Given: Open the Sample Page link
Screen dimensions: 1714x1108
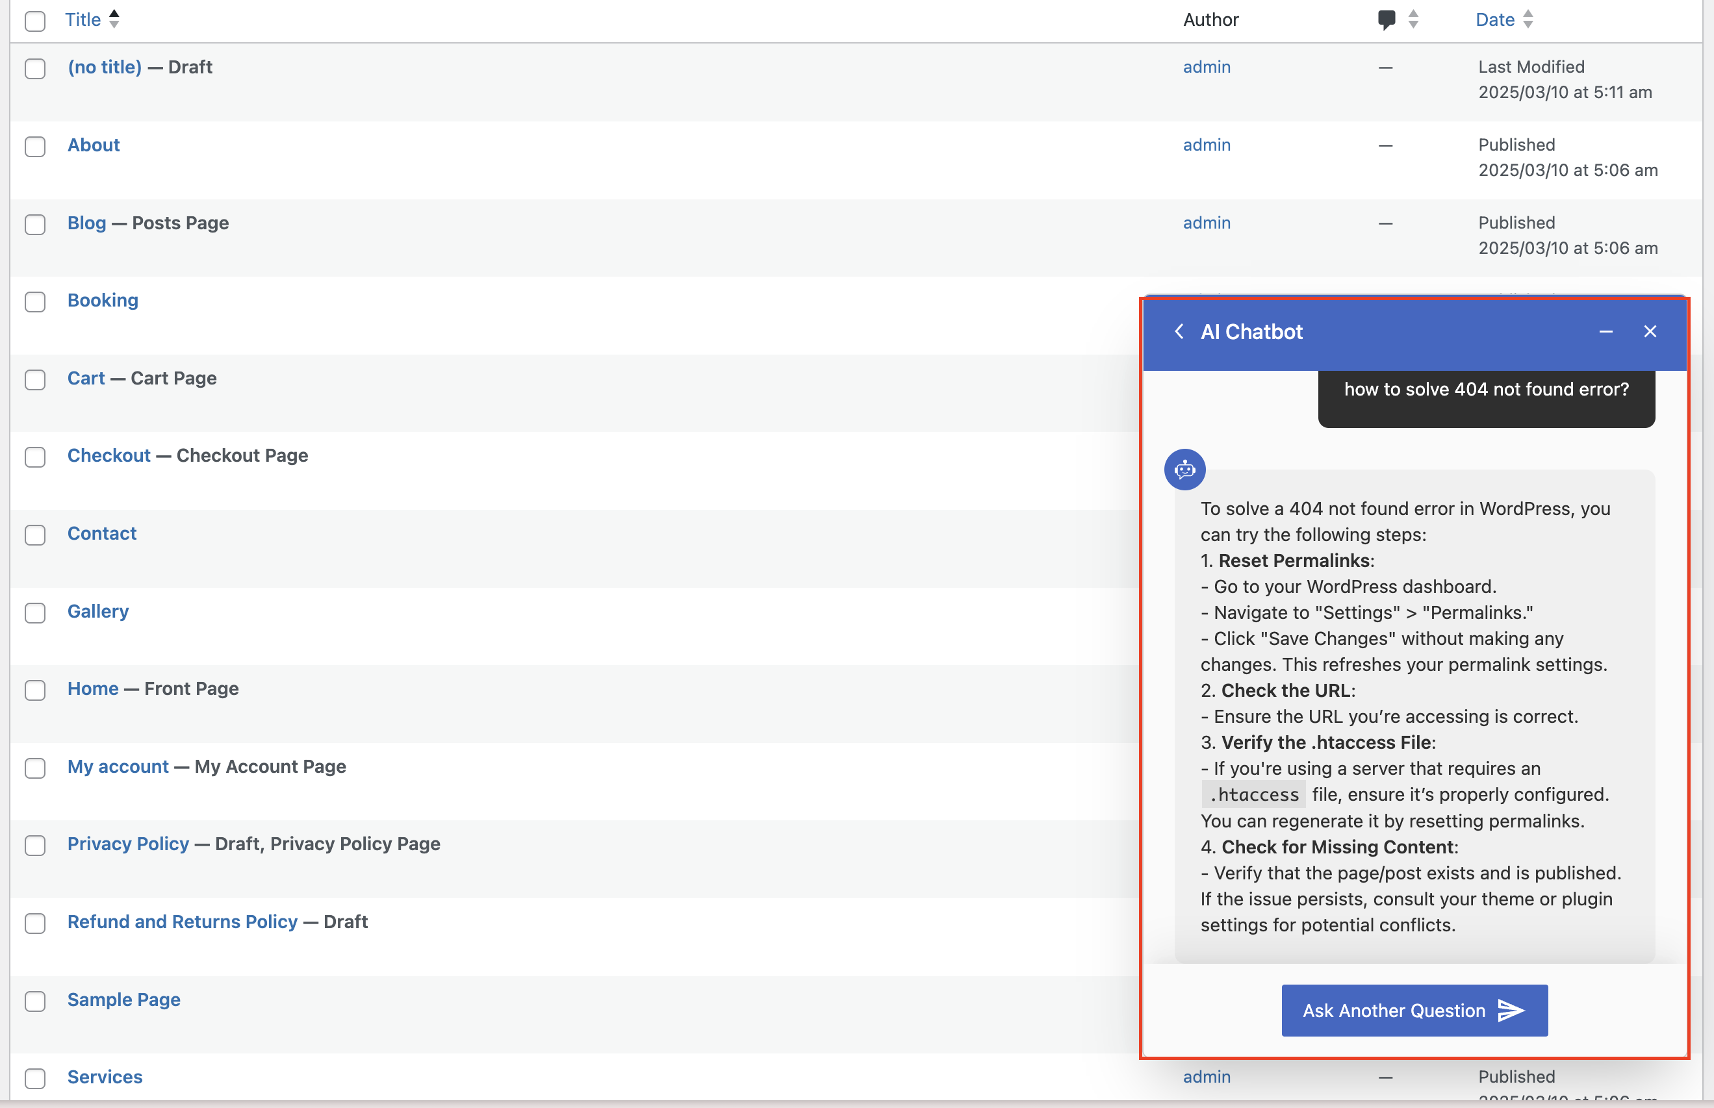Looking at the screenshot, I should pyautogui.click(x=123, y=1000).
